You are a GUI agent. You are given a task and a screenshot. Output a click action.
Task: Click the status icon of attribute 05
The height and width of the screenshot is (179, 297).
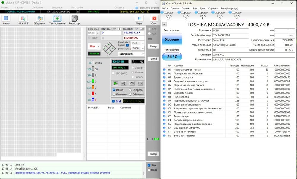[x=164, y=85]
